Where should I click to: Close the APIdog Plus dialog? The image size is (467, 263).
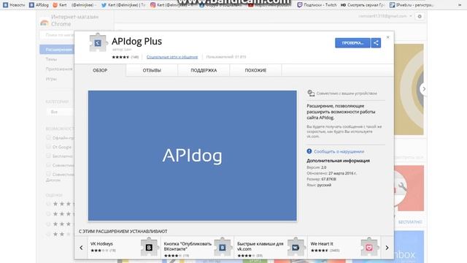(x=387, y=37)
